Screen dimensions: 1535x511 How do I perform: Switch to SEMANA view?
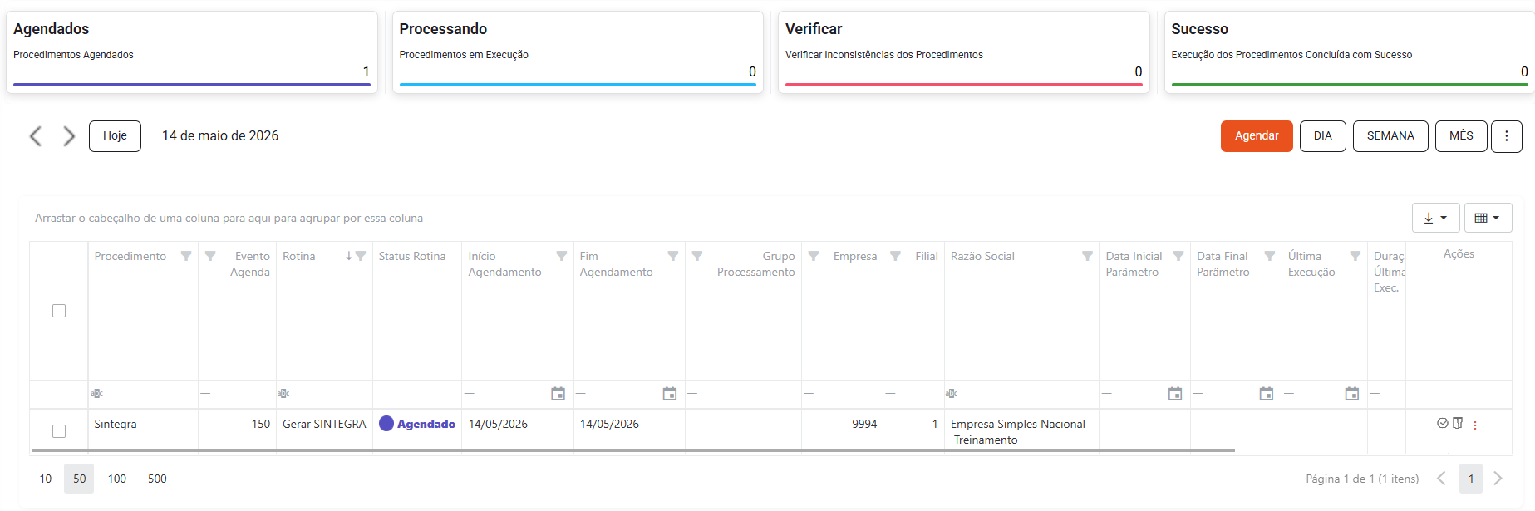(1390, 136)
